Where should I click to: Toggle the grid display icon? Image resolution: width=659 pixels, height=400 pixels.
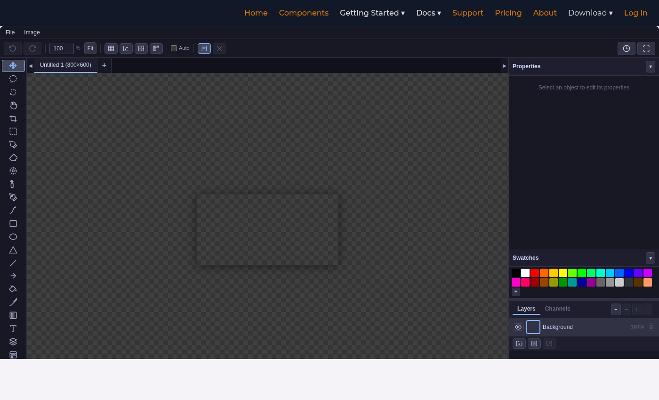coord(111,48)
